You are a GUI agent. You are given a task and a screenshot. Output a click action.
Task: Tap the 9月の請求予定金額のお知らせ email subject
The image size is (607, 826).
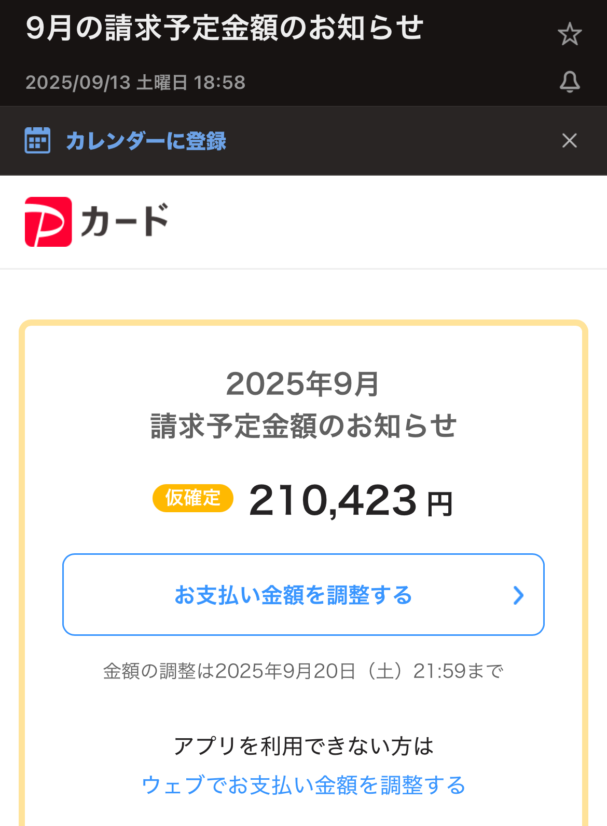coord(225,28)
